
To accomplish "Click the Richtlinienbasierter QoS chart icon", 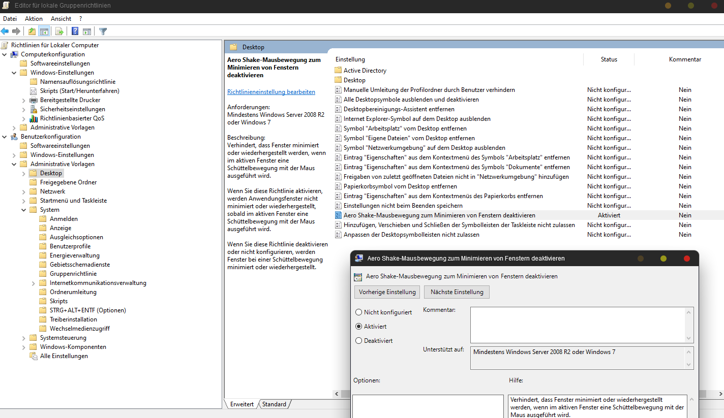I will point(34,118).
